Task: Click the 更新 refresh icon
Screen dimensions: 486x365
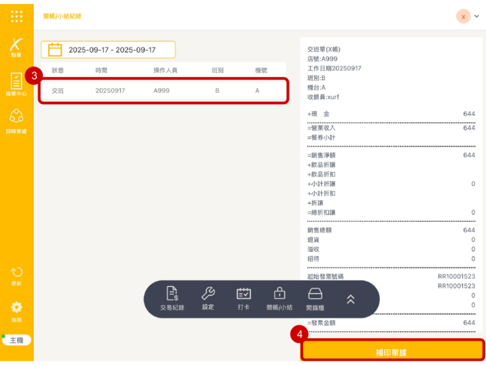Action: pyautogui.click(x=17, y=276)
